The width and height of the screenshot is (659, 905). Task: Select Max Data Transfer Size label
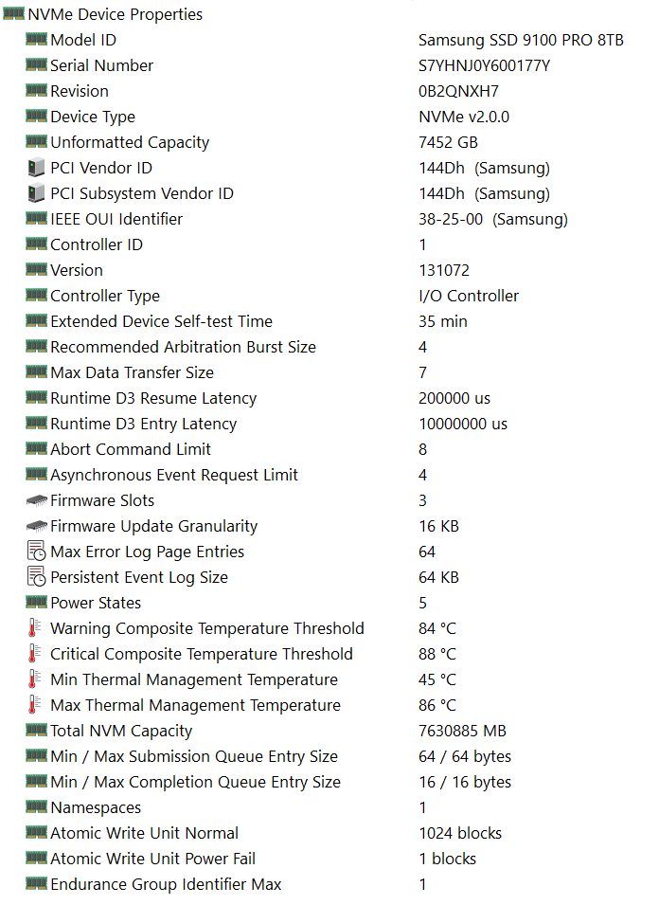click(x=132, y=372)
